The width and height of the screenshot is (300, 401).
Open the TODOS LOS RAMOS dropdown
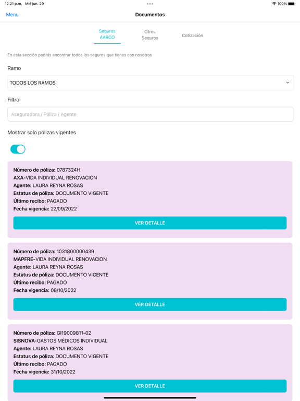[151, 82]
